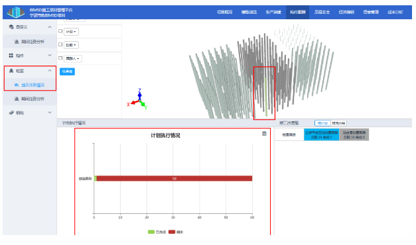The width and height of the screenshot is (416, 245).
Task: Click bar-chart icon of 期间任务分析 under 桩基
Action: pos(17,99)
